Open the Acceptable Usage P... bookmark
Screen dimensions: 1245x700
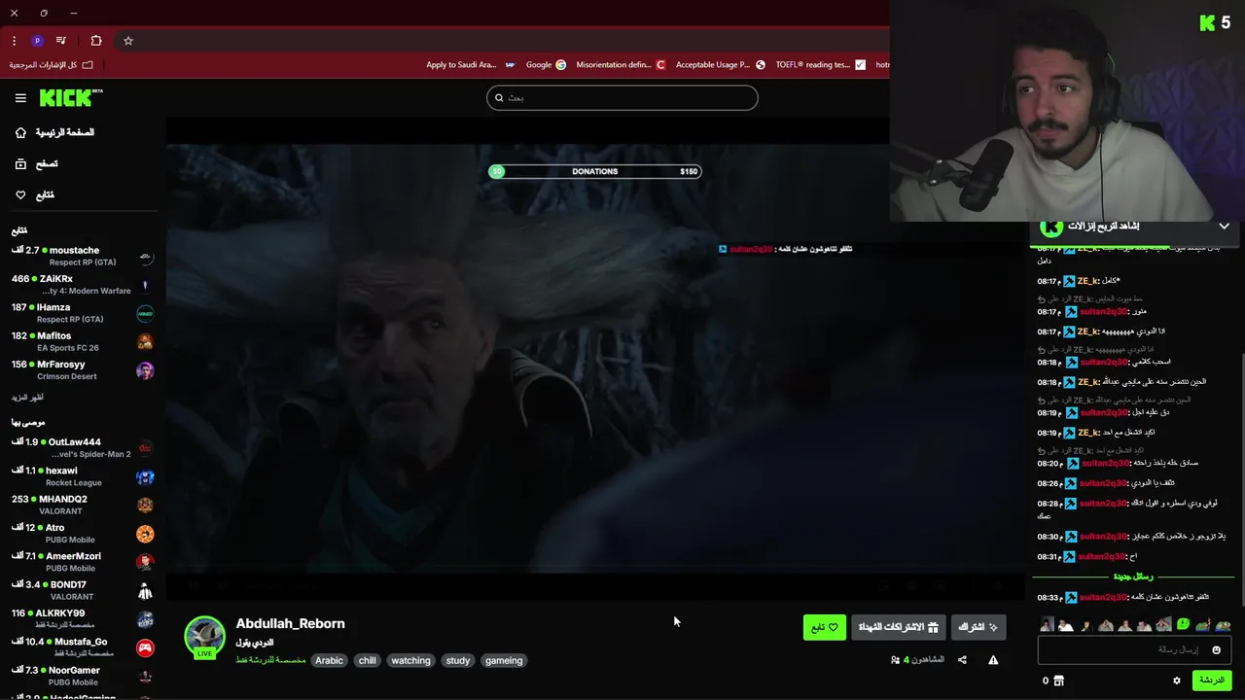tap(721, 65)
